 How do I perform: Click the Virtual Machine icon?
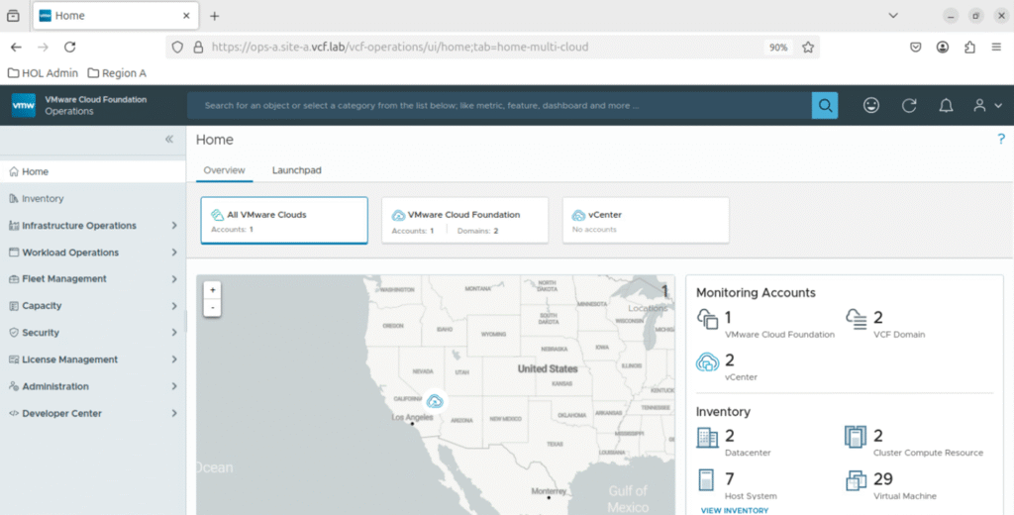click(857, 480)
